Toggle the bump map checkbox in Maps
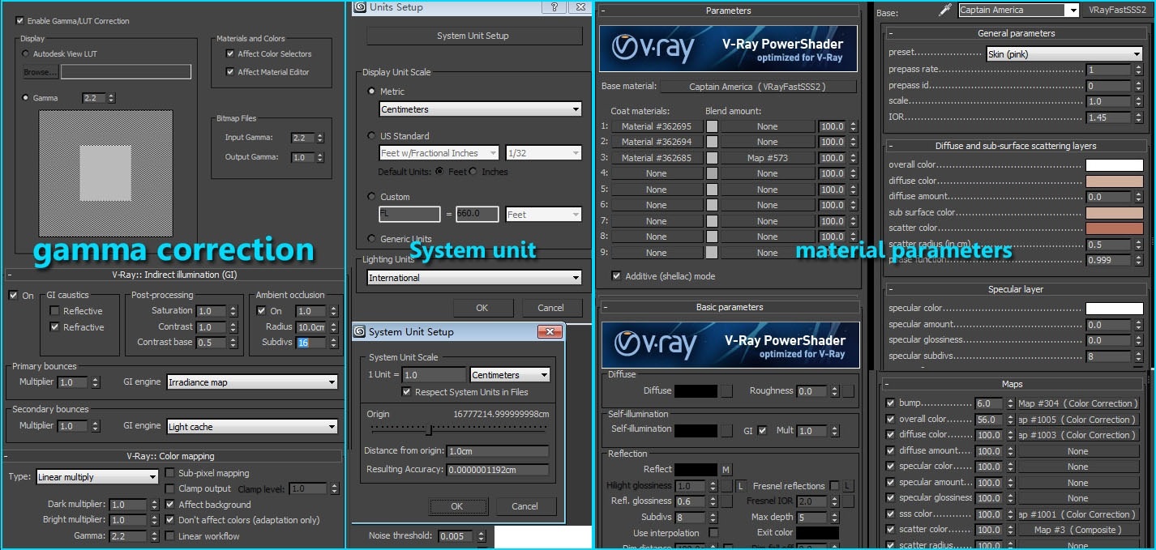The width and height of the screenshot is (1156, 550). point(891,403)
